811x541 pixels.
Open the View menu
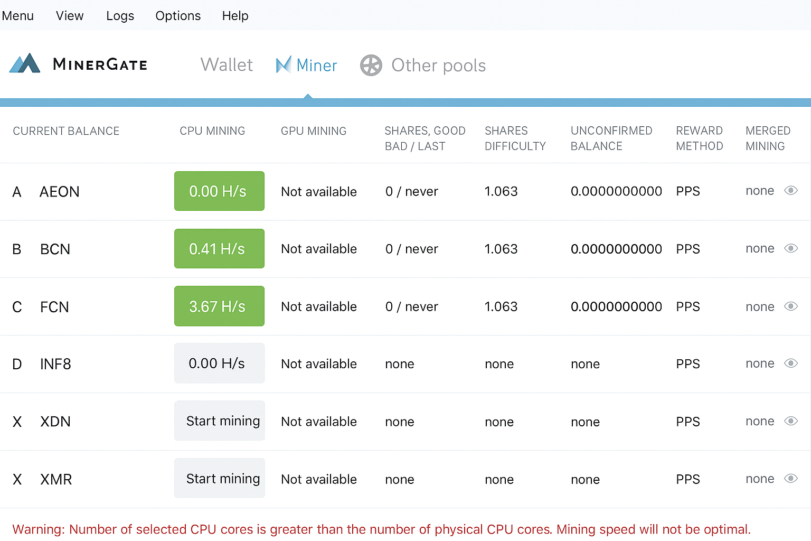coord(70,16)
